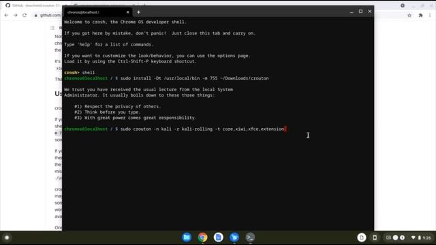Screen dimensions: 436x245
Task: Click '#2) Think before you type.' line
Action: 108,112
